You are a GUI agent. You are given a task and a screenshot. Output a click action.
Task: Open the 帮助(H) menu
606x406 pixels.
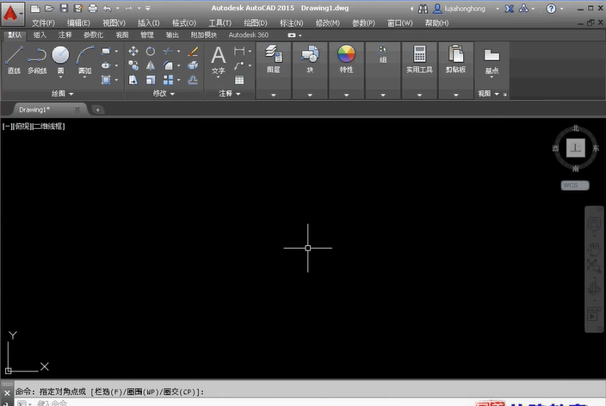[436, 23]
